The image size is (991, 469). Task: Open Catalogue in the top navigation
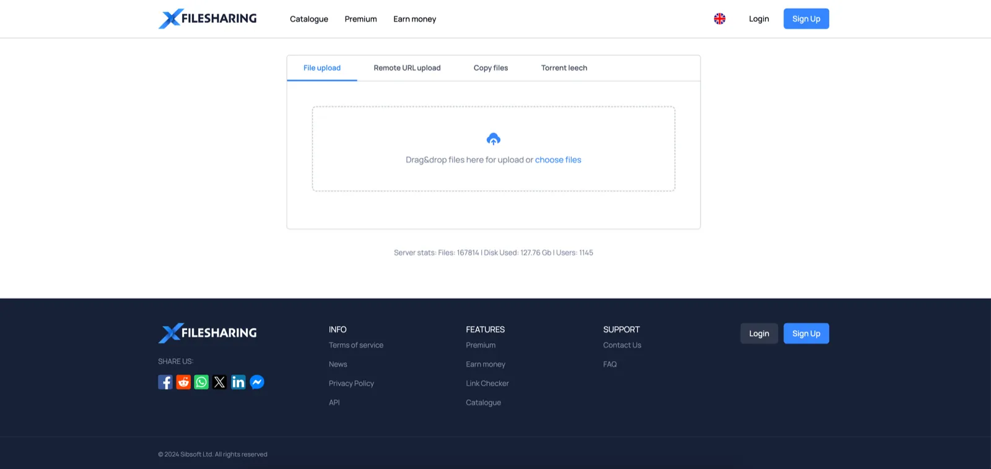click(x=309, y=19)
